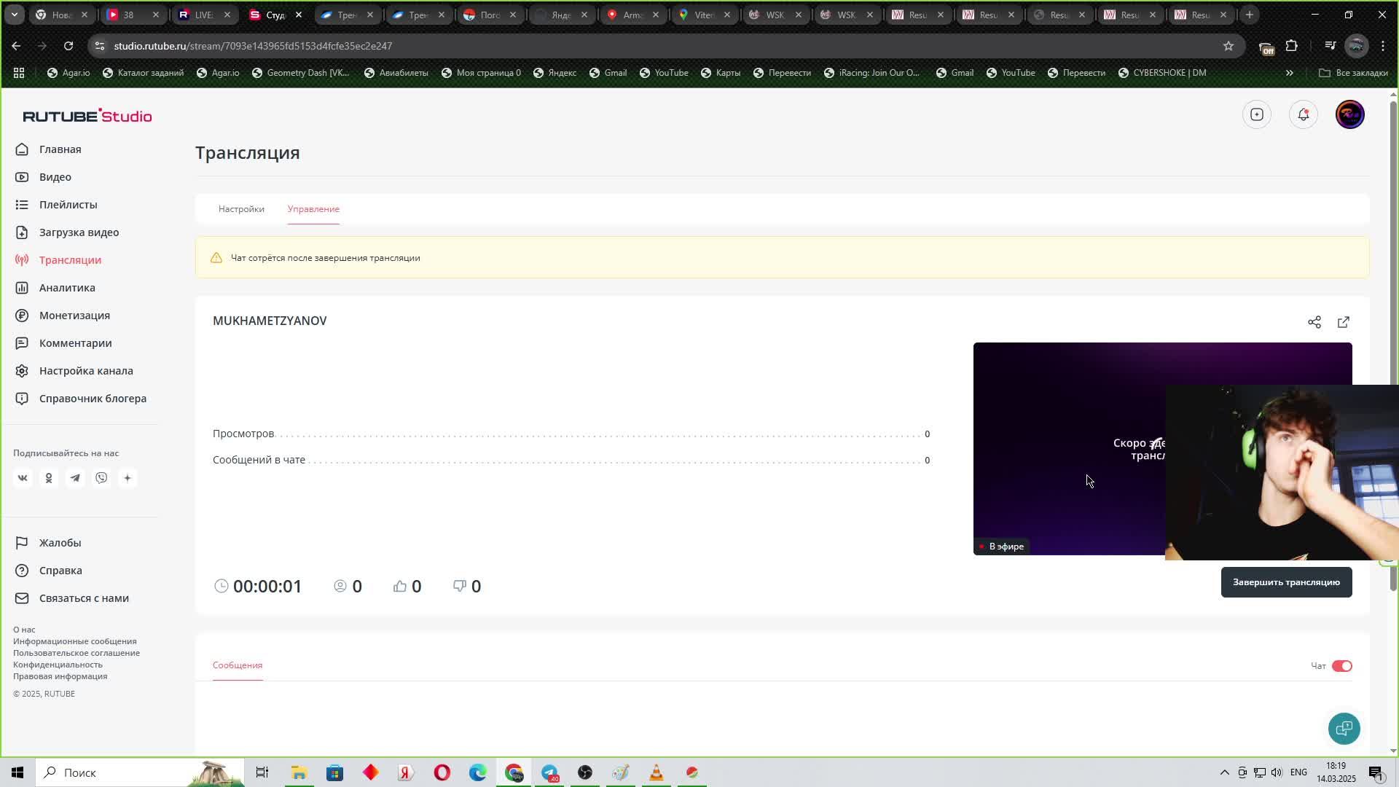Click Завершить трансляцию button
The height and width of the screenshot is (787, 1399).
(1286, 582)
